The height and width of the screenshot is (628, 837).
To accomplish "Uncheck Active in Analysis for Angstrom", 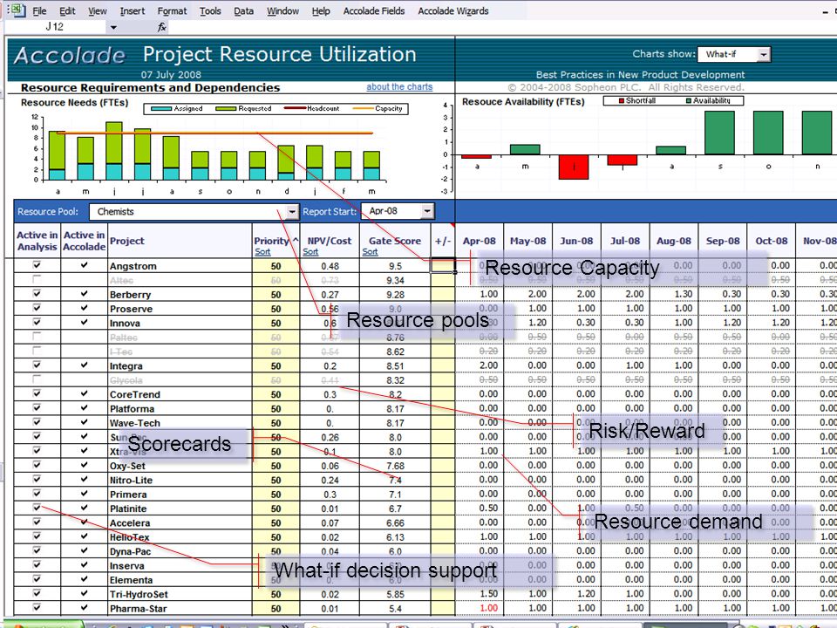I will 37,265.
